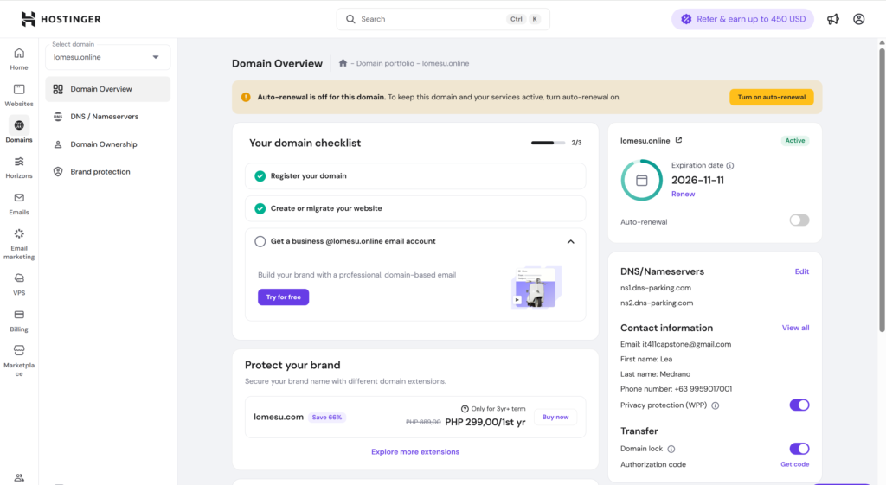The image size is (886, 485).
Task: Select Domain Ownership in the side menu
Action: click(104, 144)
